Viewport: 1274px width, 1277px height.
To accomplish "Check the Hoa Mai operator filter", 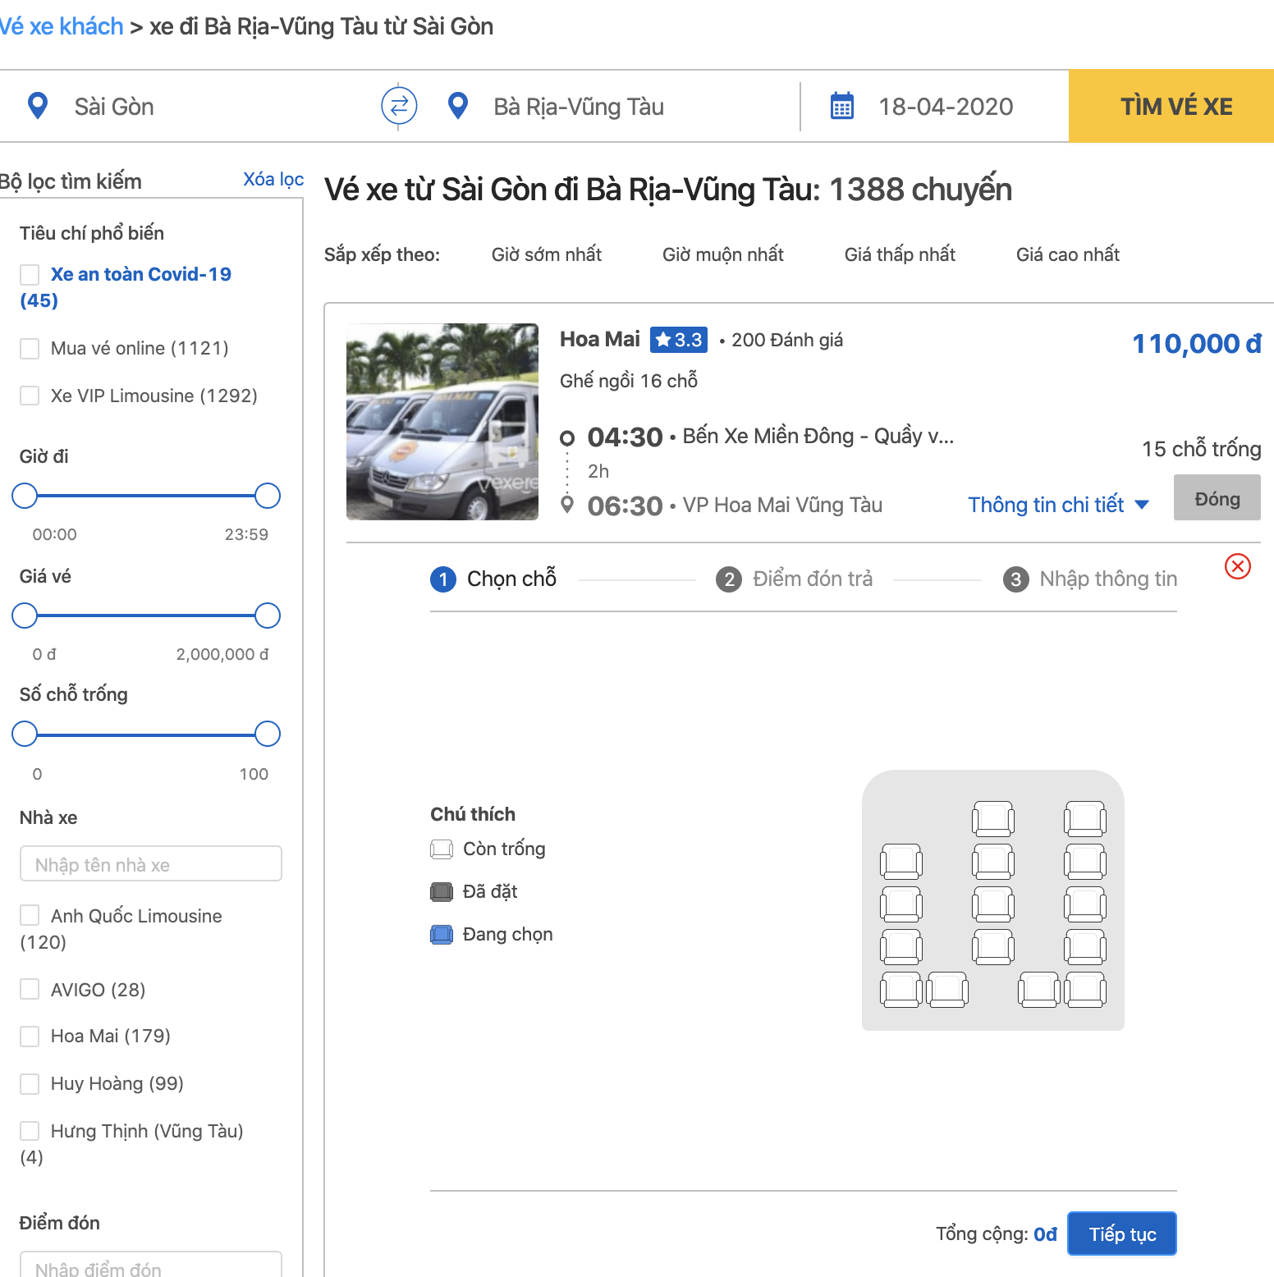I will tap(30, 1036).
